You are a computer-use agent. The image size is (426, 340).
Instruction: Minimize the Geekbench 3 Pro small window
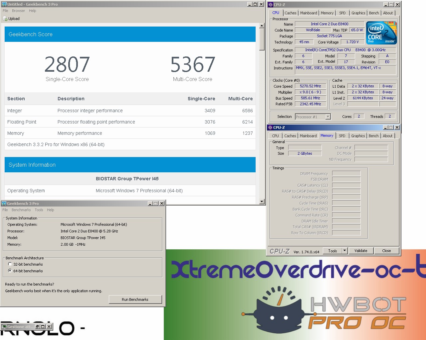pos(150,204)
